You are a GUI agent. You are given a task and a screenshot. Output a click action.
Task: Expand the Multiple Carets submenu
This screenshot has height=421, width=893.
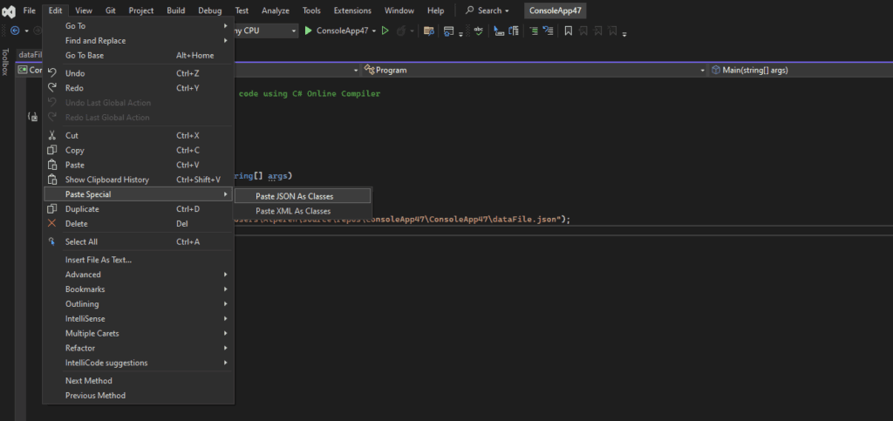tap(139, 333)
